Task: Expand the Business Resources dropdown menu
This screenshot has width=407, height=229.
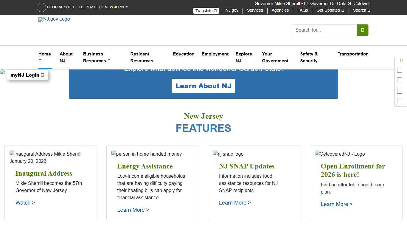Action: pyautogui.click(x=97, y=57)
